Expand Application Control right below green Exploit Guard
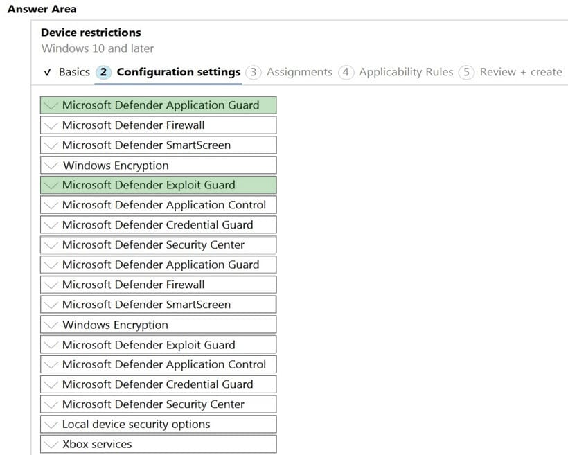This screenshot has width=568, height=455. coord(159,205)
